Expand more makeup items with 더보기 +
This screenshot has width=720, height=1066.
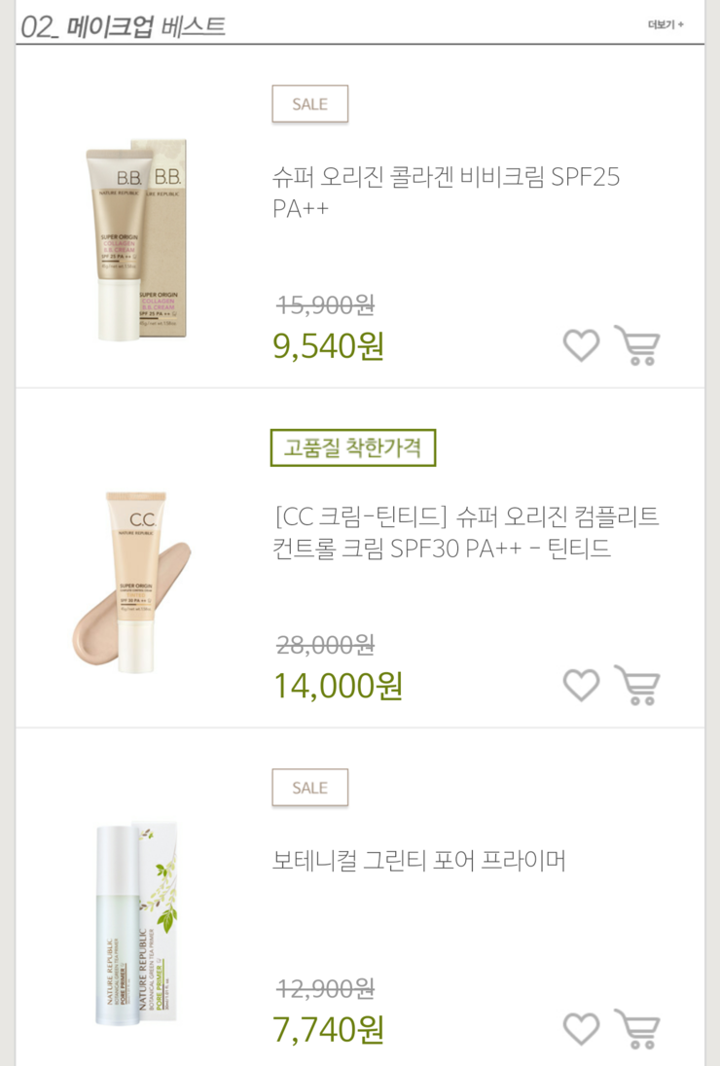[x=666, y=24]
